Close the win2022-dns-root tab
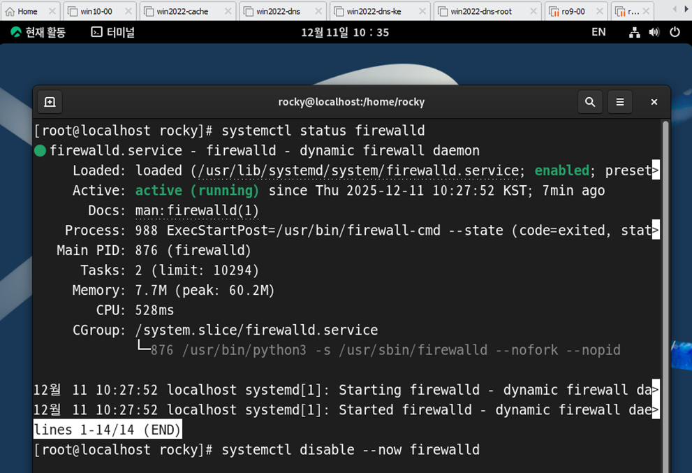The height and width of the screenshot is (473, 692). [533, 11]
